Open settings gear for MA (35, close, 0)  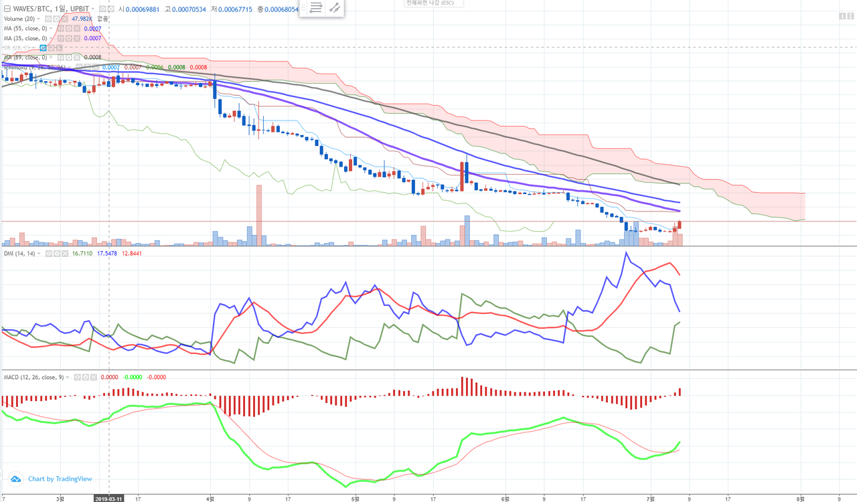(x=68, y=38)
